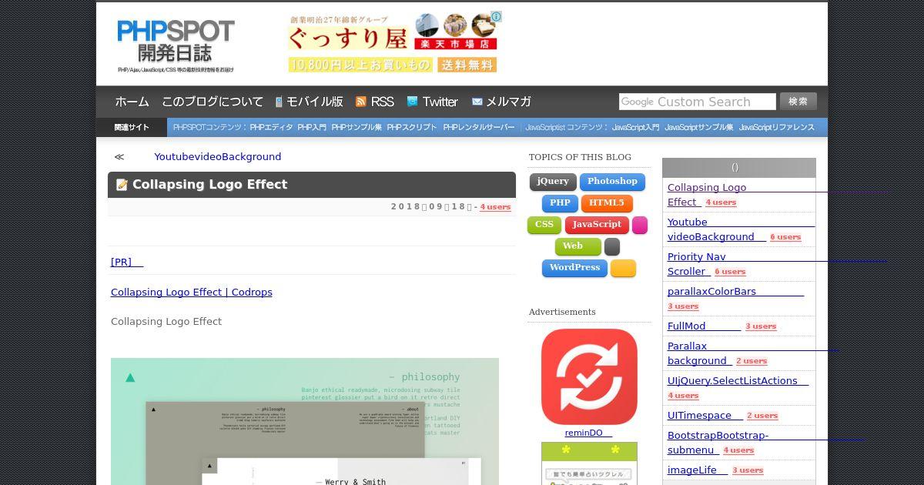Image resolution: width=924 pixels, height=485 pixels.
Task: Click the Google Custom Search field
Action: click(x=697, y=102)
